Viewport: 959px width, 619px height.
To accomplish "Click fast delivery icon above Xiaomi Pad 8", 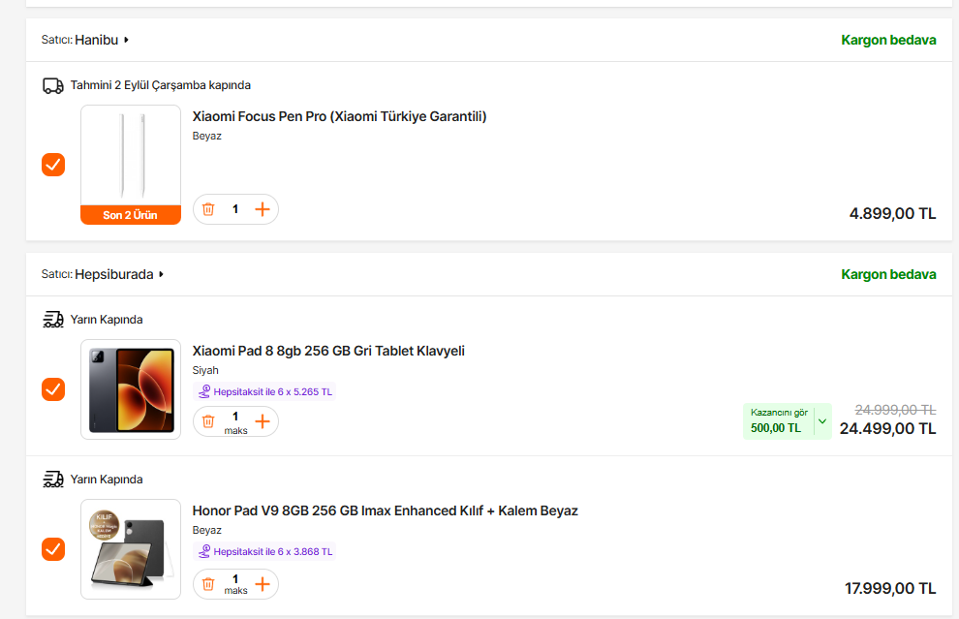I will coord(52,320).
